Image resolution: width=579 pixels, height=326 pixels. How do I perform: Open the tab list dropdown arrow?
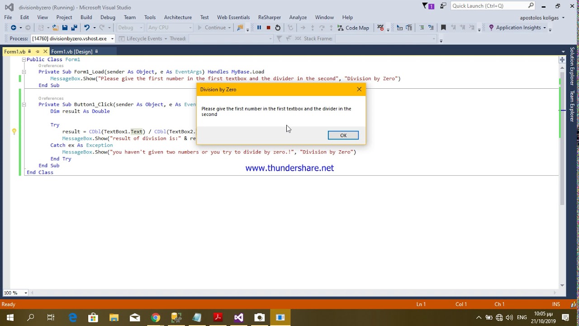pyautogui.click(x=563, y=52)
